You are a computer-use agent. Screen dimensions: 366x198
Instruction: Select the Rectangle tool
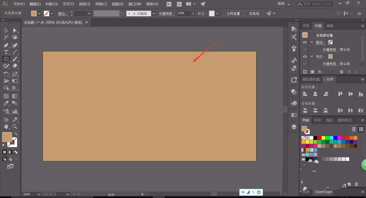pyautogui.click(x=6, y=59)
